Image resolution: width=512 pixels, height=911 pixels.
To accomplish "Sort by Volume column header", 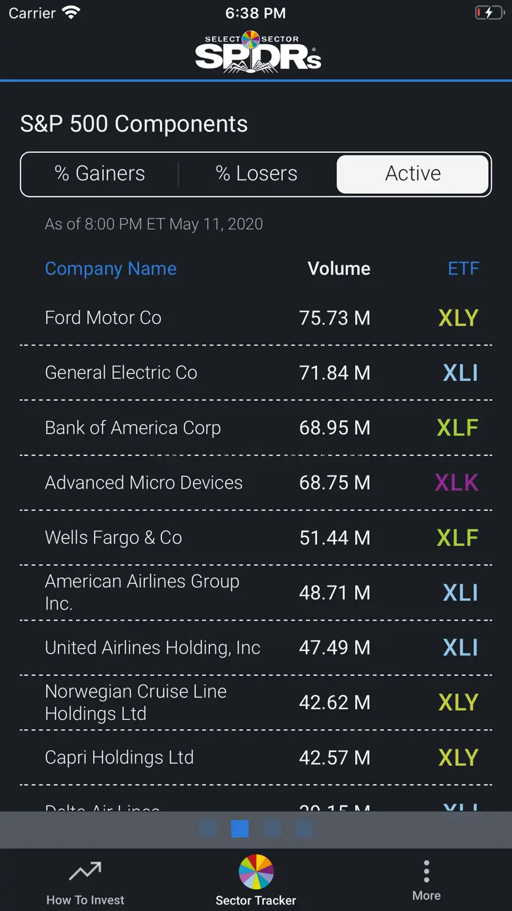I will click(x=339, y=269).
